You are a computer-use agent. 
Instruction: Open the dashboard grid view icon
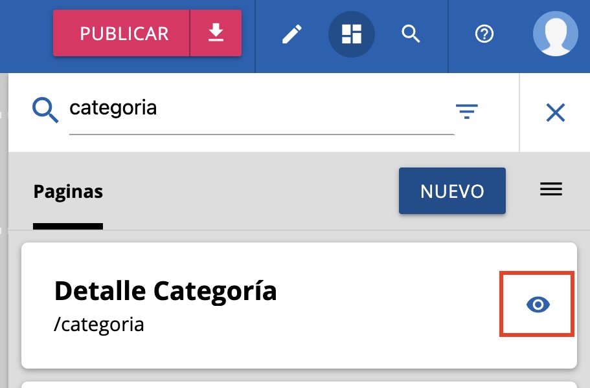(x=352, y=34)
